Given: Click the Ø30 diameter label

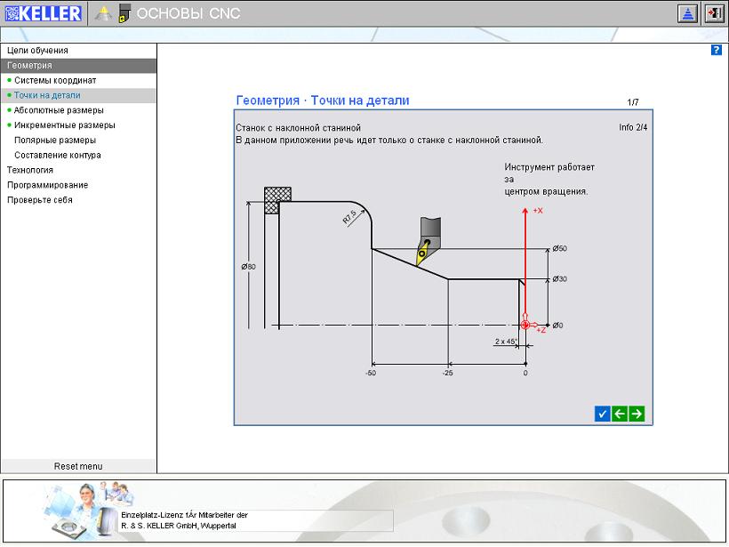Looking at the screenshot, I should 560,279.
